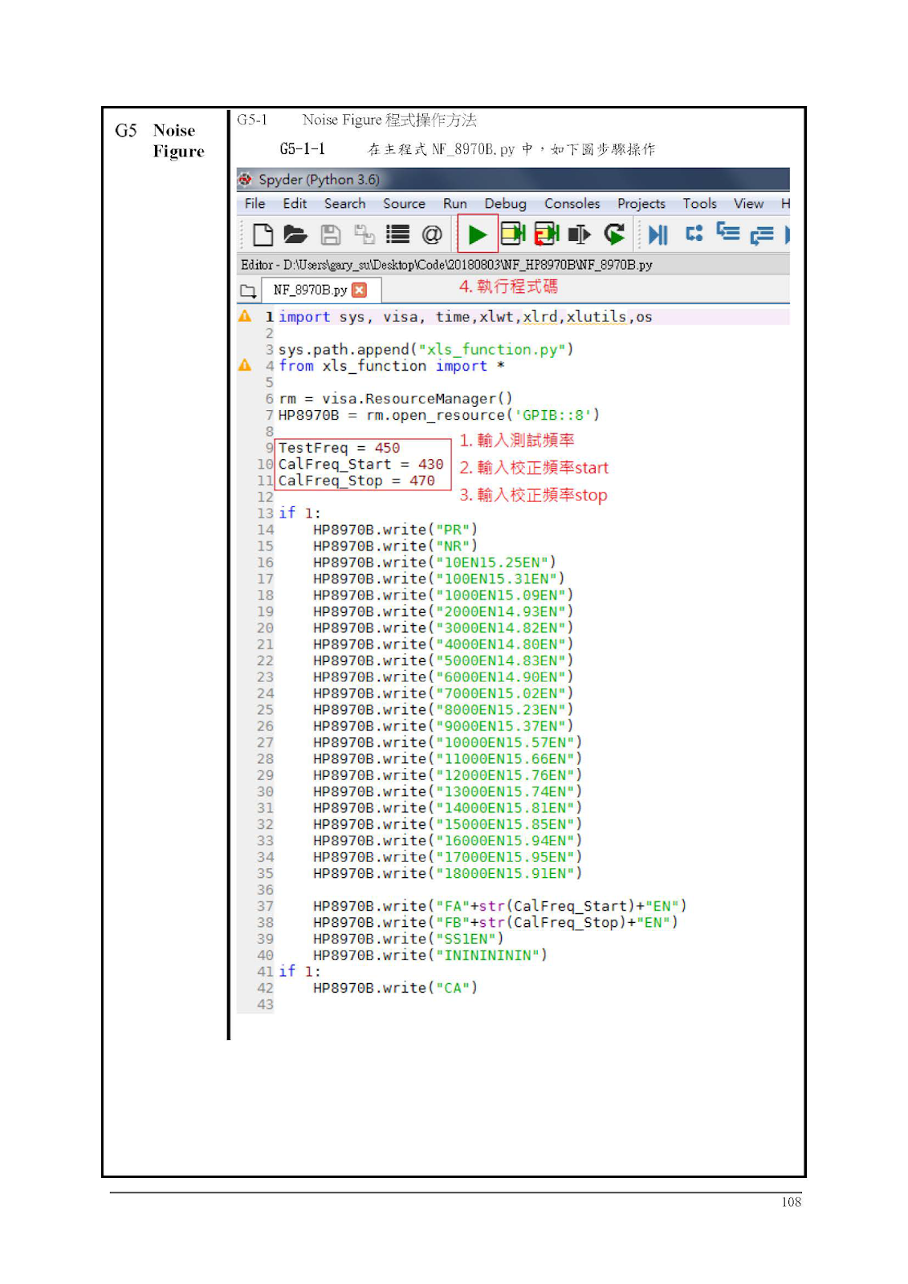Viewport: 908px width, 1284px height.
Task: Click the warning icon on line 1
Action: click(245, 316)
